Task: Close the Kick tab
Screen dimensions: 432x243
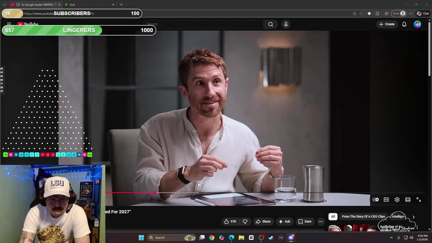Action: coord(113,5)
